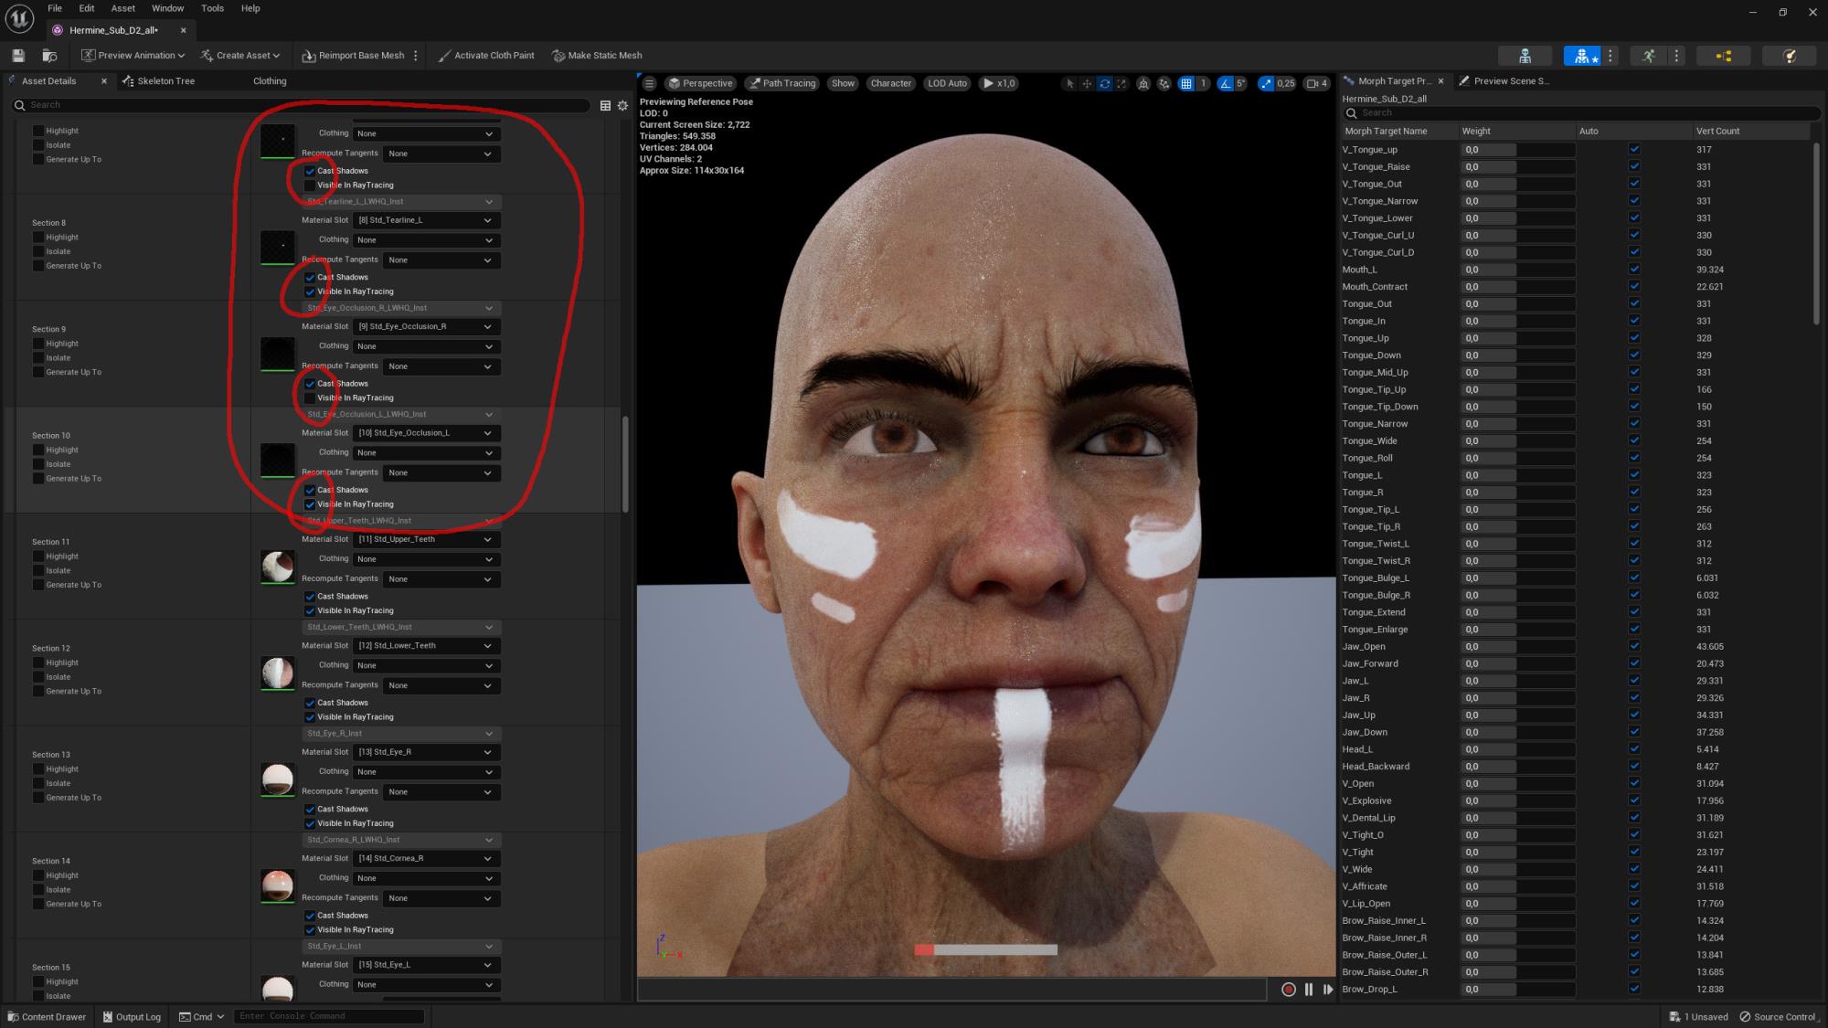Open Reimport Base Mesh options dots
The height and width of the screenshot is (1028, 1828).
(x=416, y=56)
